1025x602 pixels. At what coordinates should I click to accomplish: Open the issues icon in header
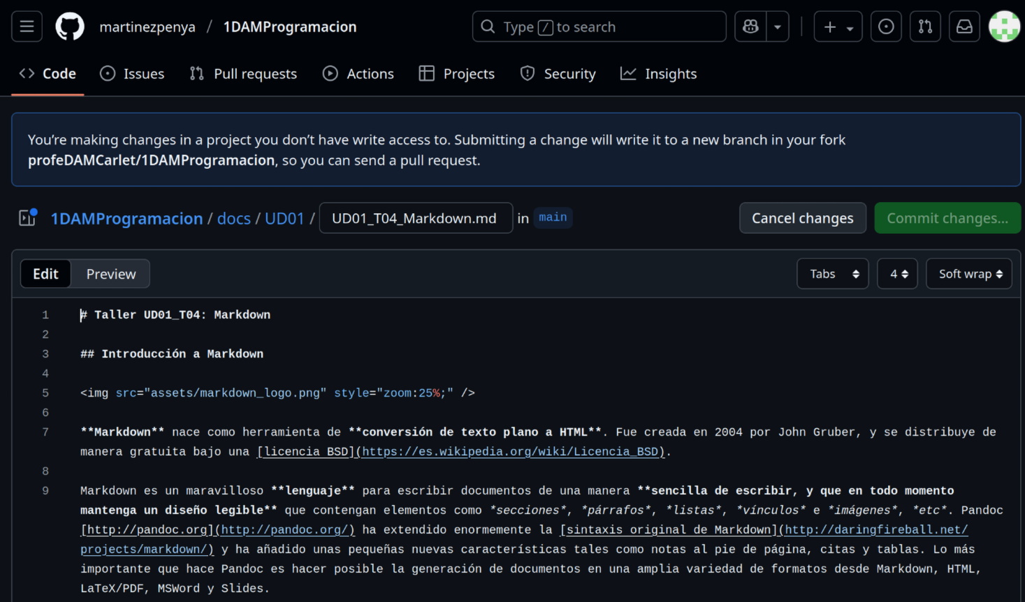click(x=885, y=27)
